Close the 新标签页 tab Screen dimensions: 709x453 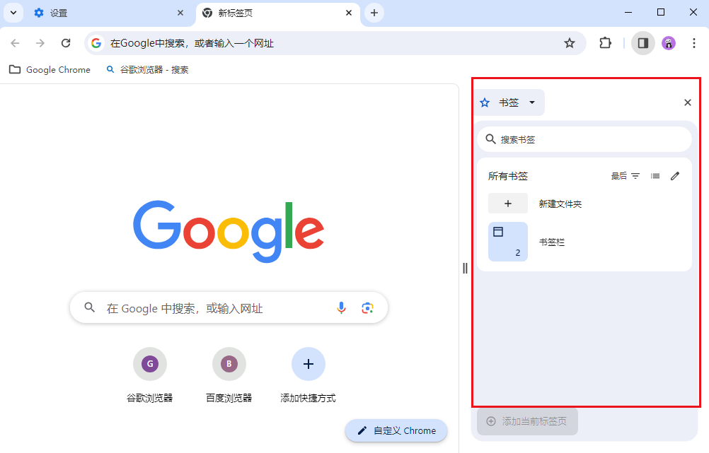pos(349,13)
